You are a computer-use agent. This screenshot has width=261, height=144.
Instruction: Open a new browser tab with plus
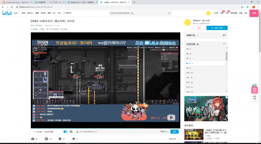(134, 2)
